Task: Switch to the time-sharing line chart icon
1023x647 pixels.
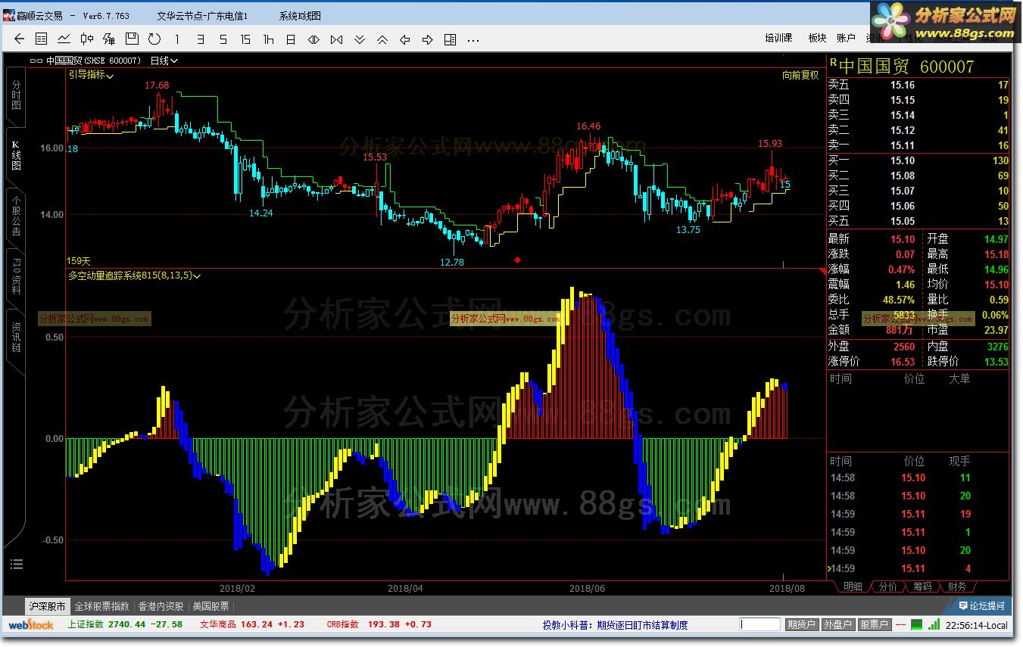Action: tap(64, 39)
